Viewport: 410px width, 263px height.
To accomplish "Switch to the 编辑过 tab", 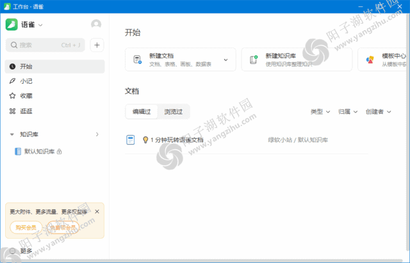I will coord(142,112).
